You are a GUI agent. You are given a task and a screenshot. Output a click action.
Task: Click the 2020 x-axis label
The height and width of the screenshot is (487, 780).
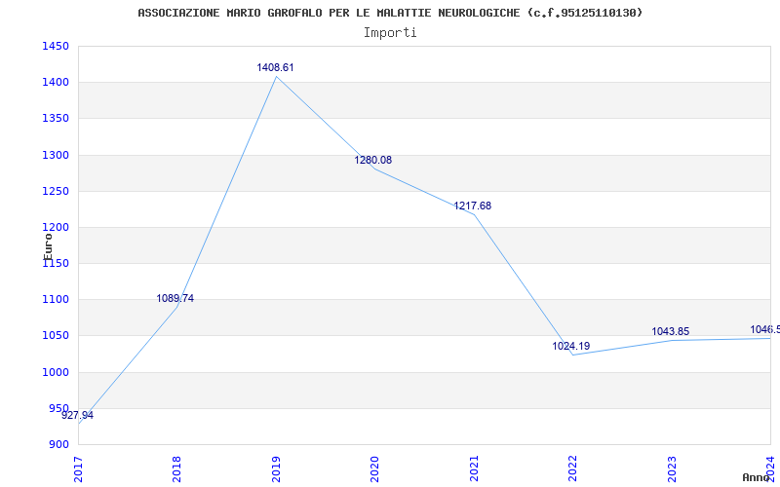(x=374, y=469)
